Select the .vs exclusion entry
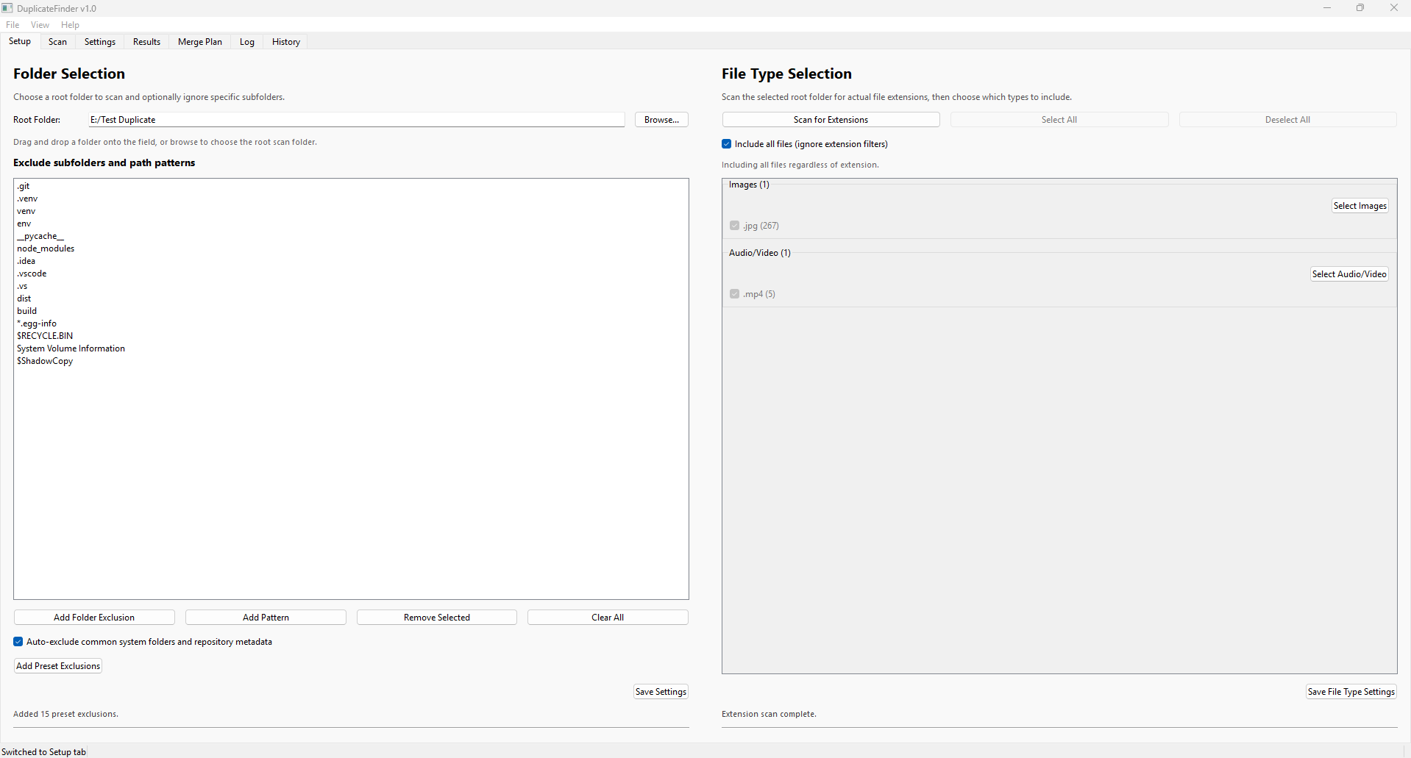 point(351,286)
